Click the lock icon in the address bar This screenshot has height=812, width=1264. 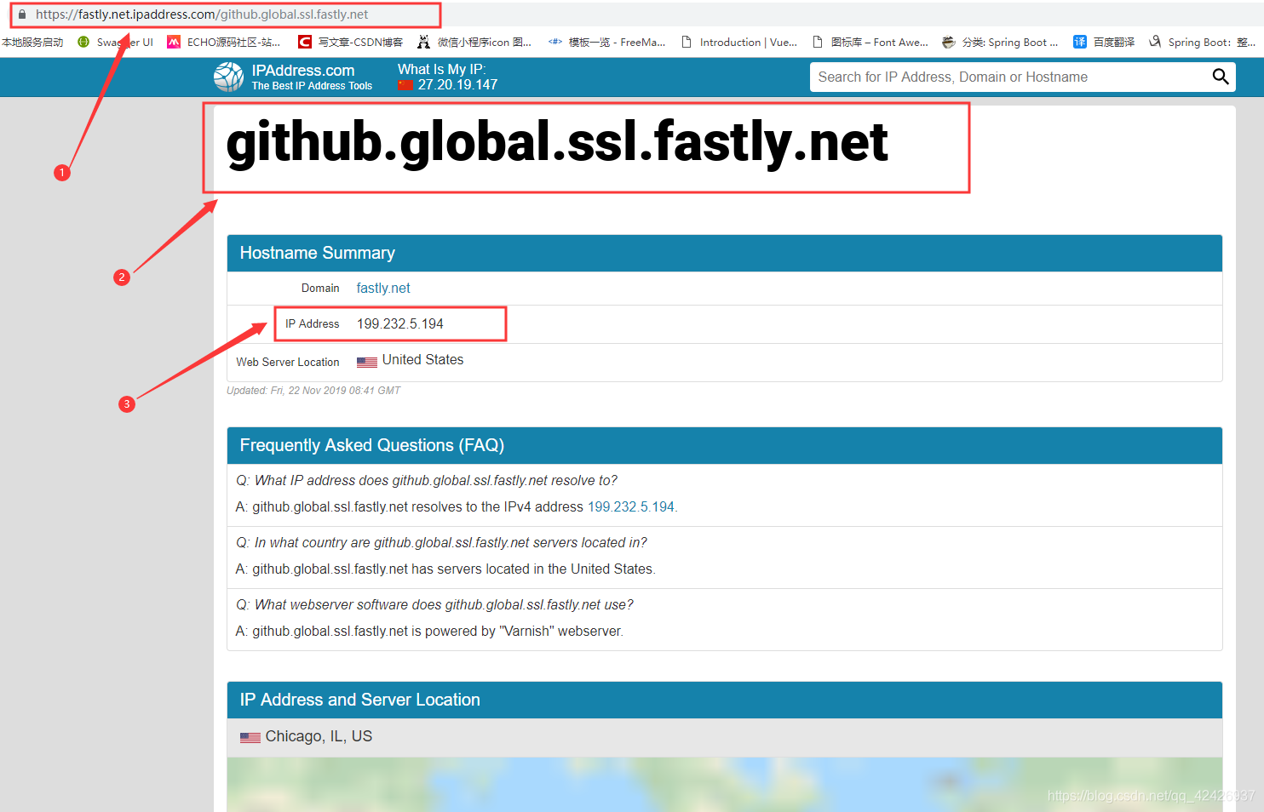click(x=22, y=14)
